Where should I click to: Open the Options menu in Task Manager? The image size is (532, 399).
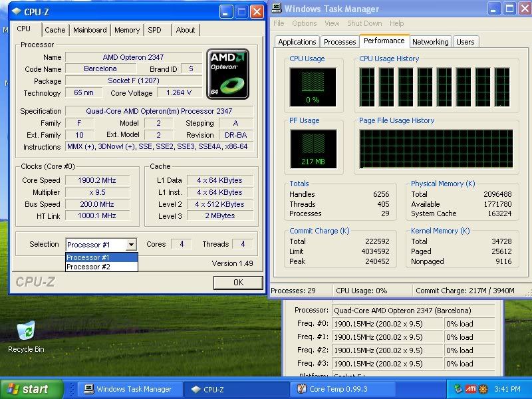click(305, 23)
